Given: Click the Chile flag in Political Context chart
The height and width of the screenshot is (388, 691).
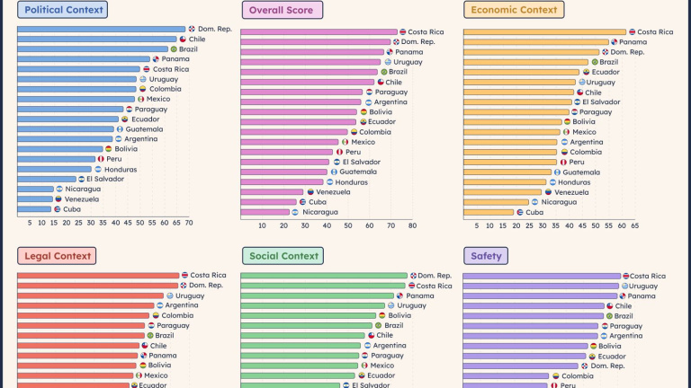Looking at the screenshot, I should tap(184, 40).
